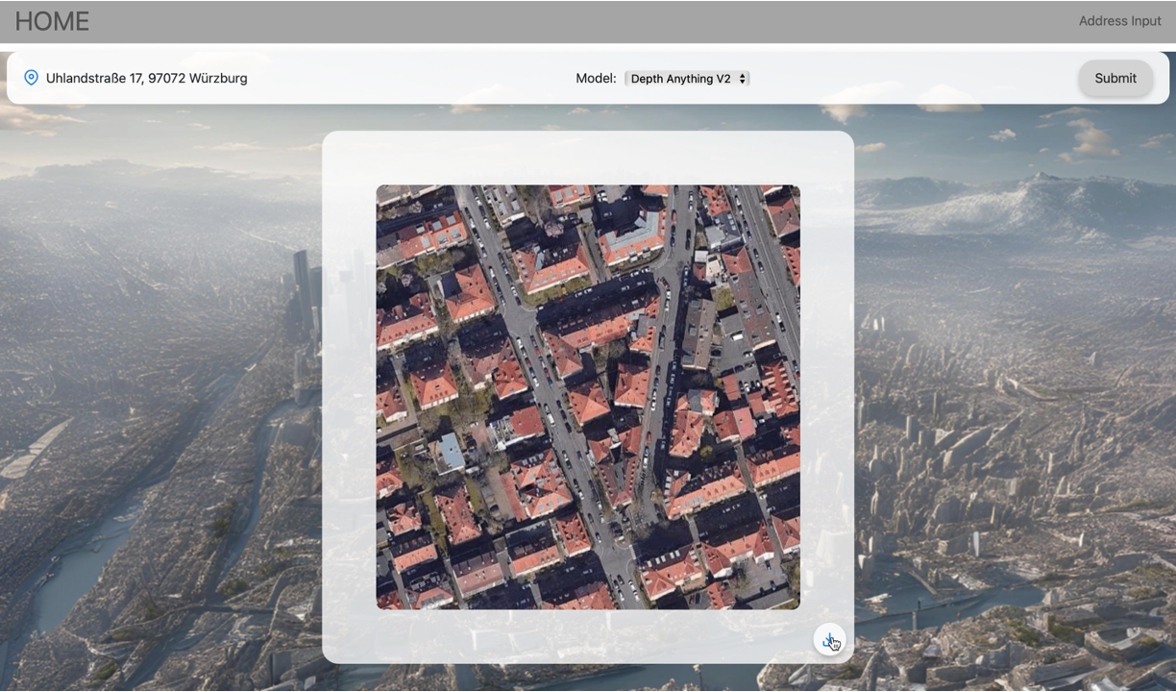Click the location pin icon
Image resolution: width=1176 pixels, height=692 pixels.
coord(31,78)
